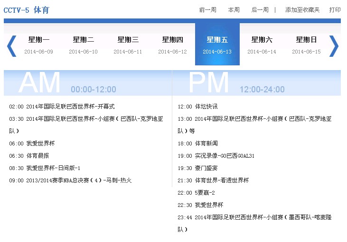The width and height of the screenshot is (347, 242).
Task: Click 添加至收藏夹 to bookmark page
Action: [x=302, y=10]
